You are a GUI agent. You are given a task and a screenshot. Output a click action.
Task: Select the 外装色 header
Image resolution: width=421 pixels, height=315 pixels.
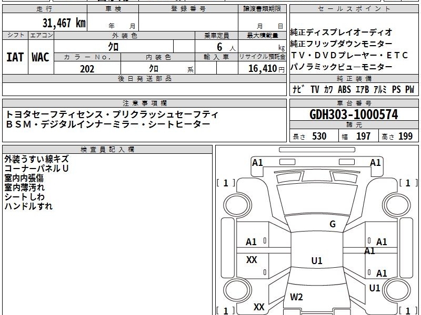coord(125,36)
